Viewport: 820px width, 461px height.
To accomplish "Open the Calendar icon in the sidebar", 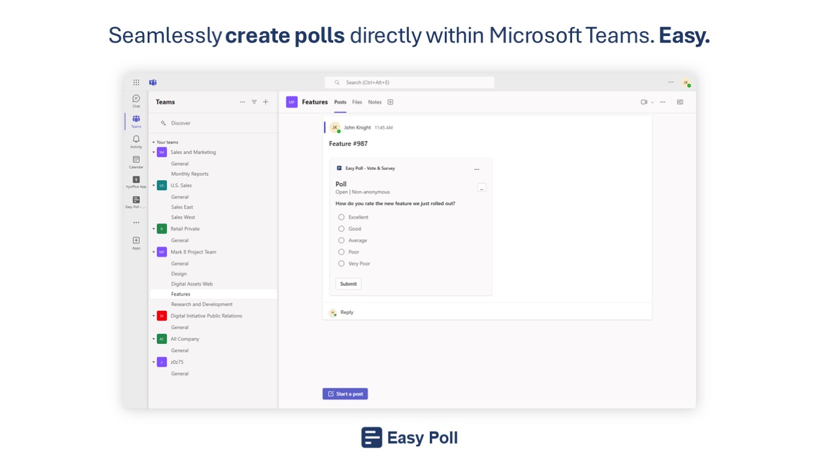I will [x=136, y=161].
